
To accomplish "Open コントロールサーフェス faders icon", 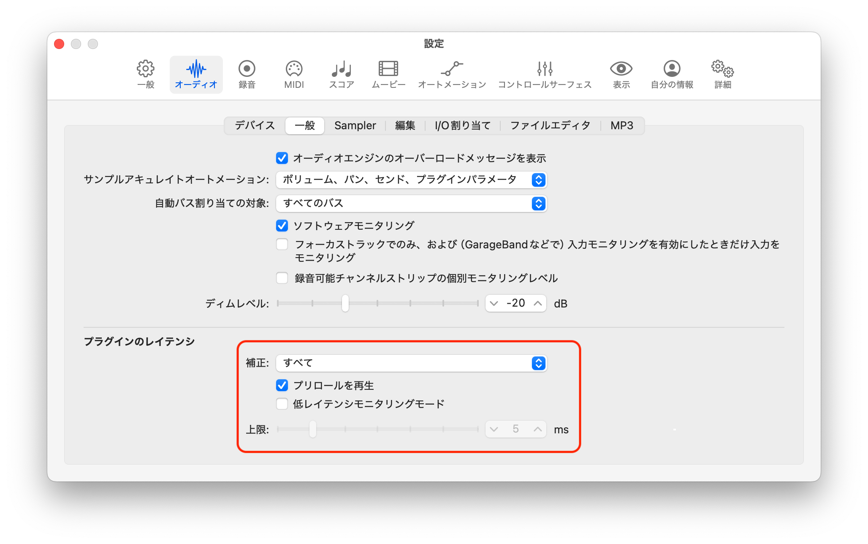I will 545,74.
